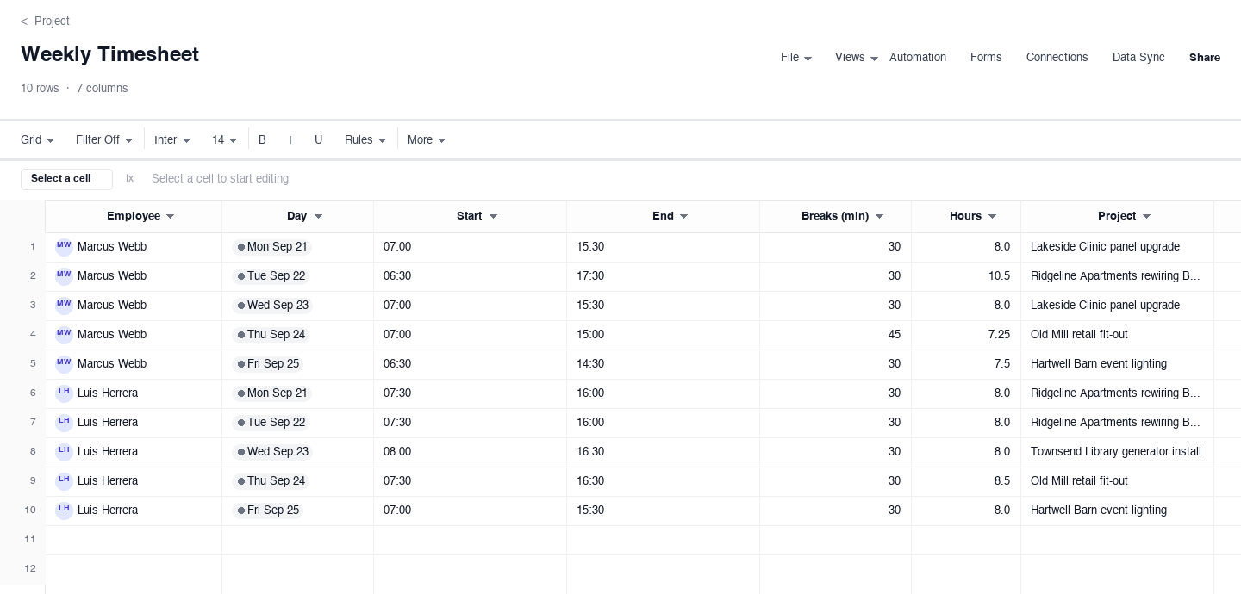Image resolution: width=1241 pixels, height=594 pixels.
Task: Go back via the Project link
Action: click(45, 21)
